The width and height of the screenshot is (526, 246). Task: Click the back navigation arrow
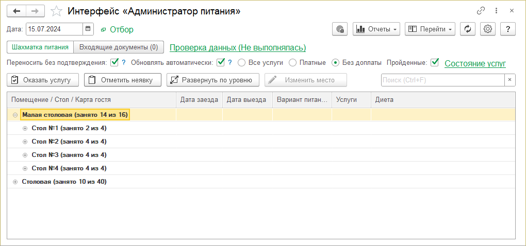pyautogui.click(x=17, y=11)
